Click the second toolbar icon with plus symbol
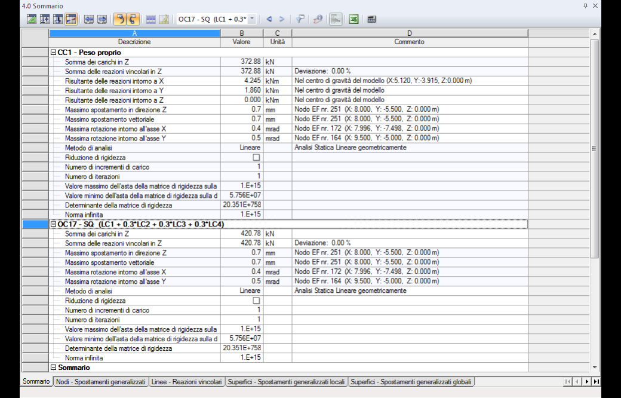Screen dimensions: 621x398 coord(45,19)
